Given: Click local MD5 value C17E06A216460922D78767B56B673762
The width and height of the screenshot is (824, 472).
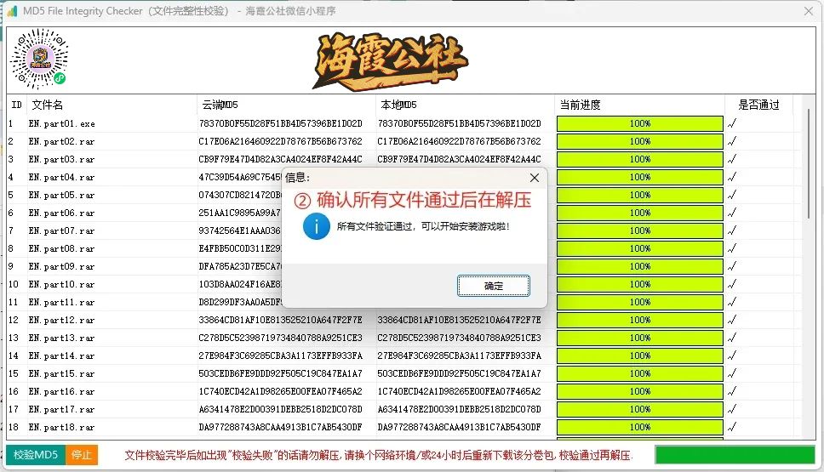Looking at the screenshot, I should click(x=460, y=141).
